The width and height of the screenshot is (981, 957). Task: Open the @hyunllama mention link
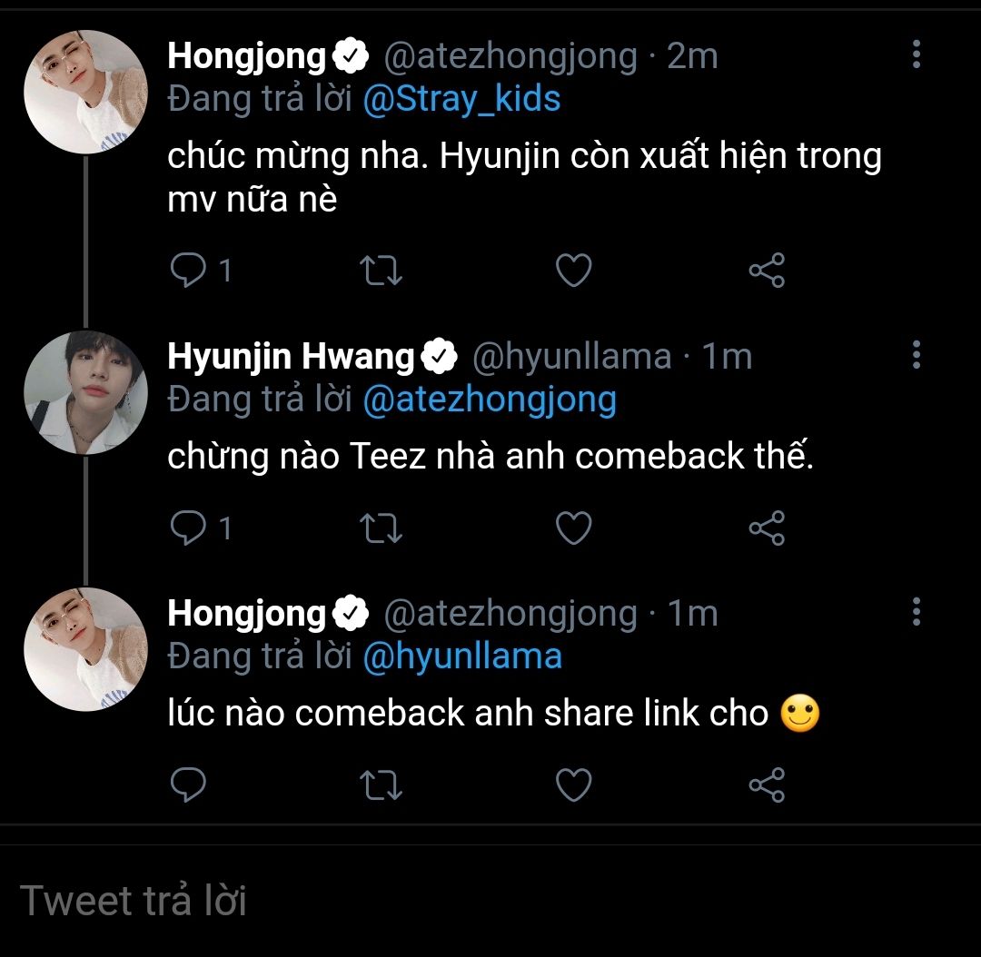(461, 656)
